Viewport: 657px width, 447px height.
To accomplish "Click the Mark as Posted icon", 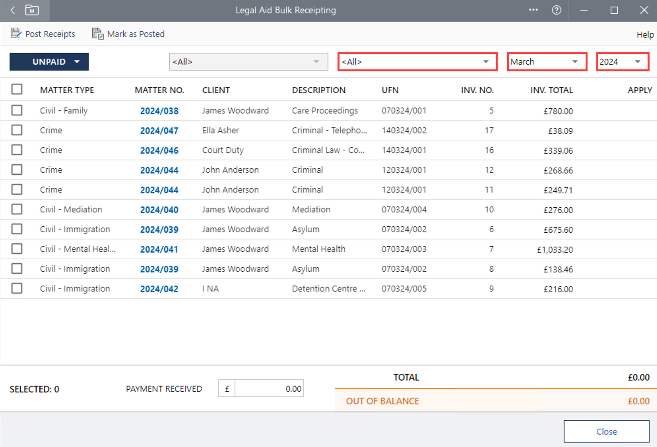I will (98, 34).
